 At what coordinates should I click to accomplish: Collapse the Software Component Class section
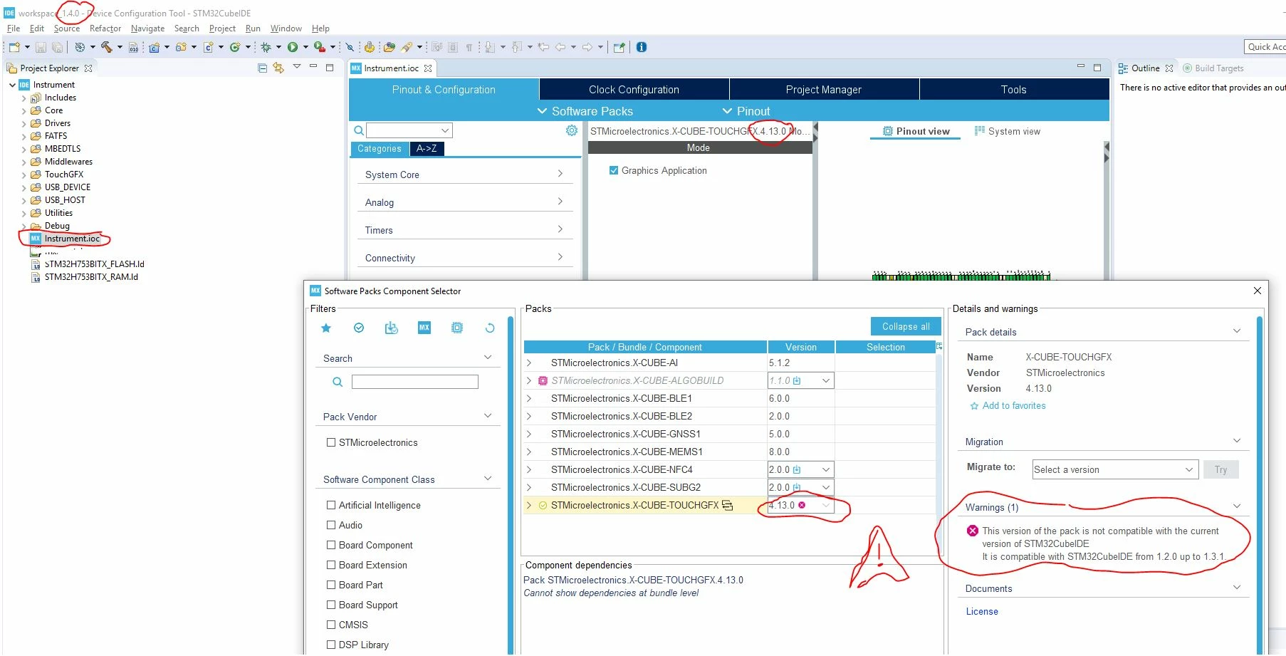pyautogui.click(x=488, y=479)
